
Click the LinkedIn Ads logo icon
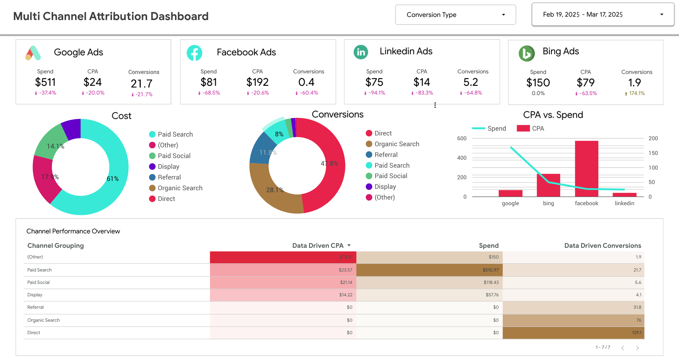tap(360, 52)
